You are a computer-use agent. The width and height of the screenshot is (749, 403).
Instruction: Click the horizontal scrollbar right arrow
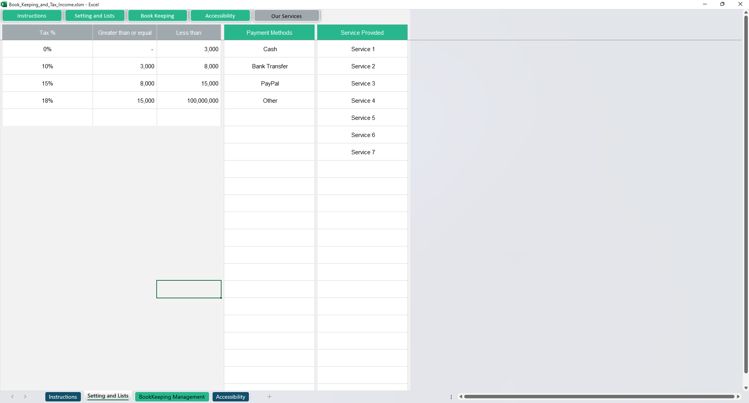[x=738, y=397]
